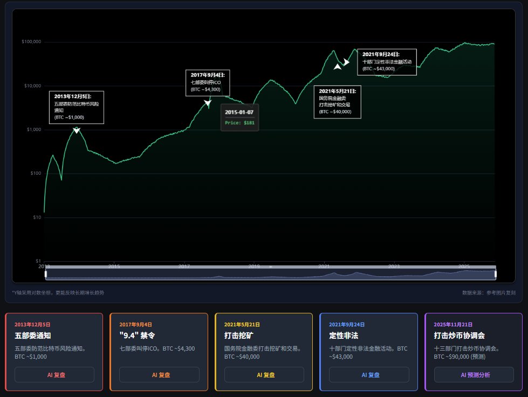
Task: Click the white arrow marker at the 2021年5月 dip
Action: (337, 67)
